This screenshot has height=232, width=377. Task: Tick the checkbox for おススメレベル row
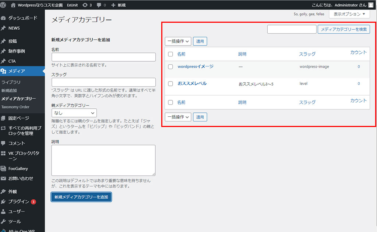(x=170, y=84)
